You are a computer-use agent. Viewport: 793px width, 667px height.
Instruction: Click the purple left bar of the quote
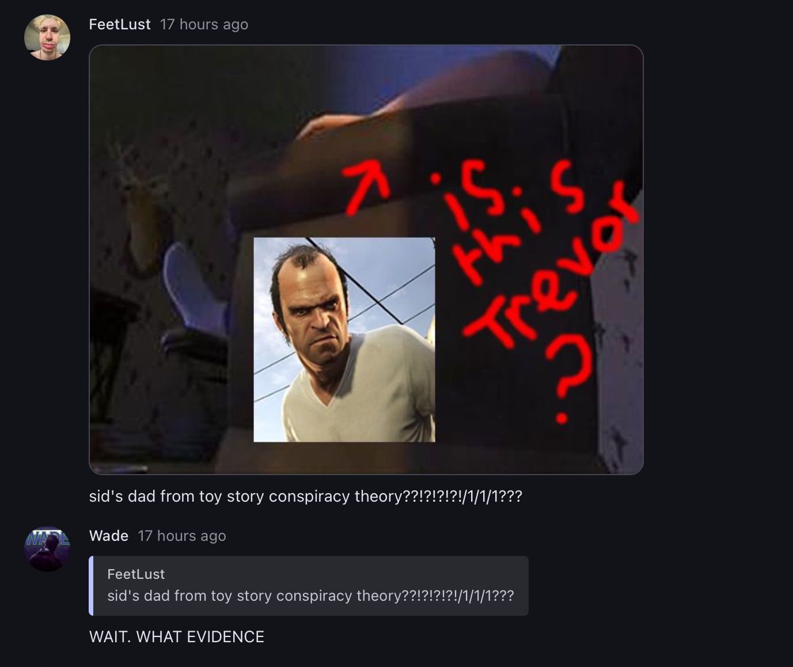[x=91, y=586]
